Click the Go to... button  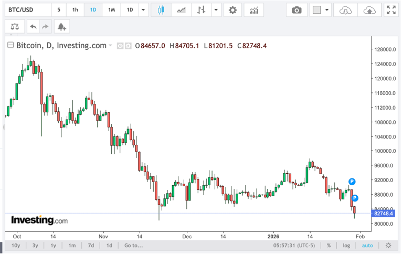pyautogui.click(x=133, y=246)
